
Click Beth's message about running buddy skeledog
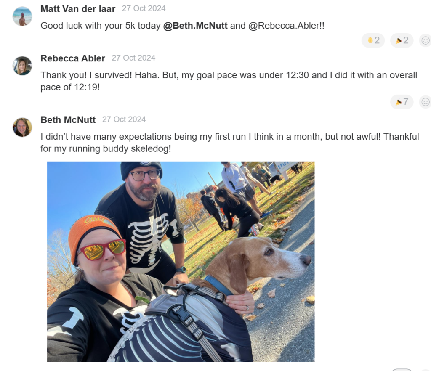click(x=229, y=143)
